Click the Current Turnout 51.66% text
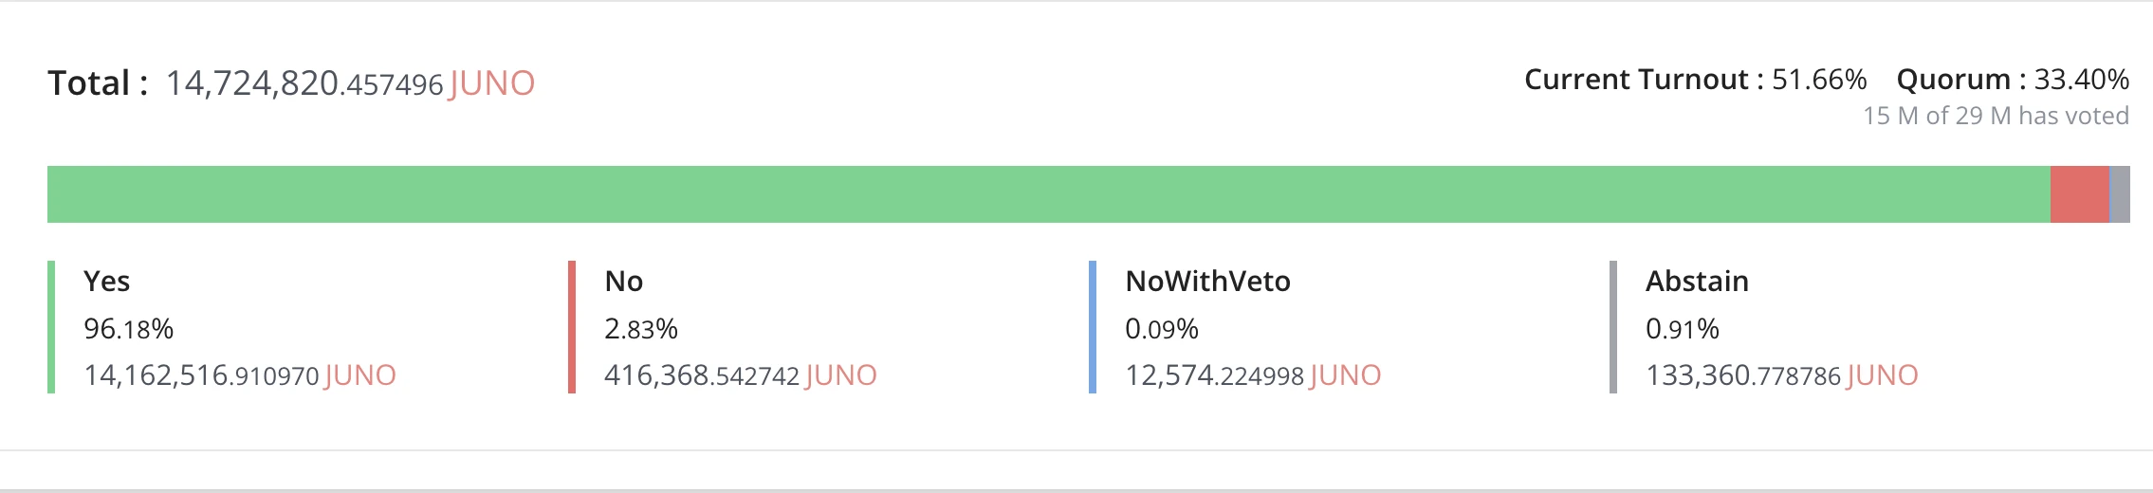Viewport: 2153px width, 493px height. coord(1695,79)
